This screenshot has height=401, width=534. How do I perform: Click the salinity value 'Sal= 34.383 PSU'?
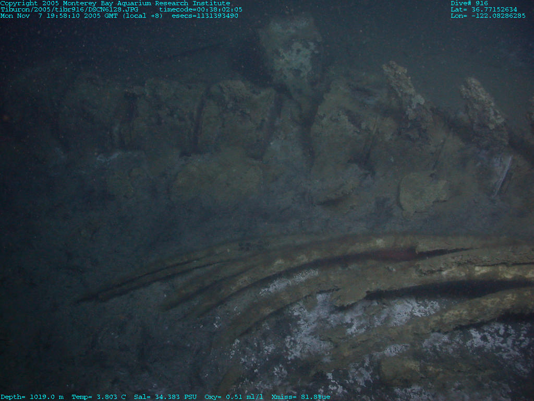pos(165,397)
